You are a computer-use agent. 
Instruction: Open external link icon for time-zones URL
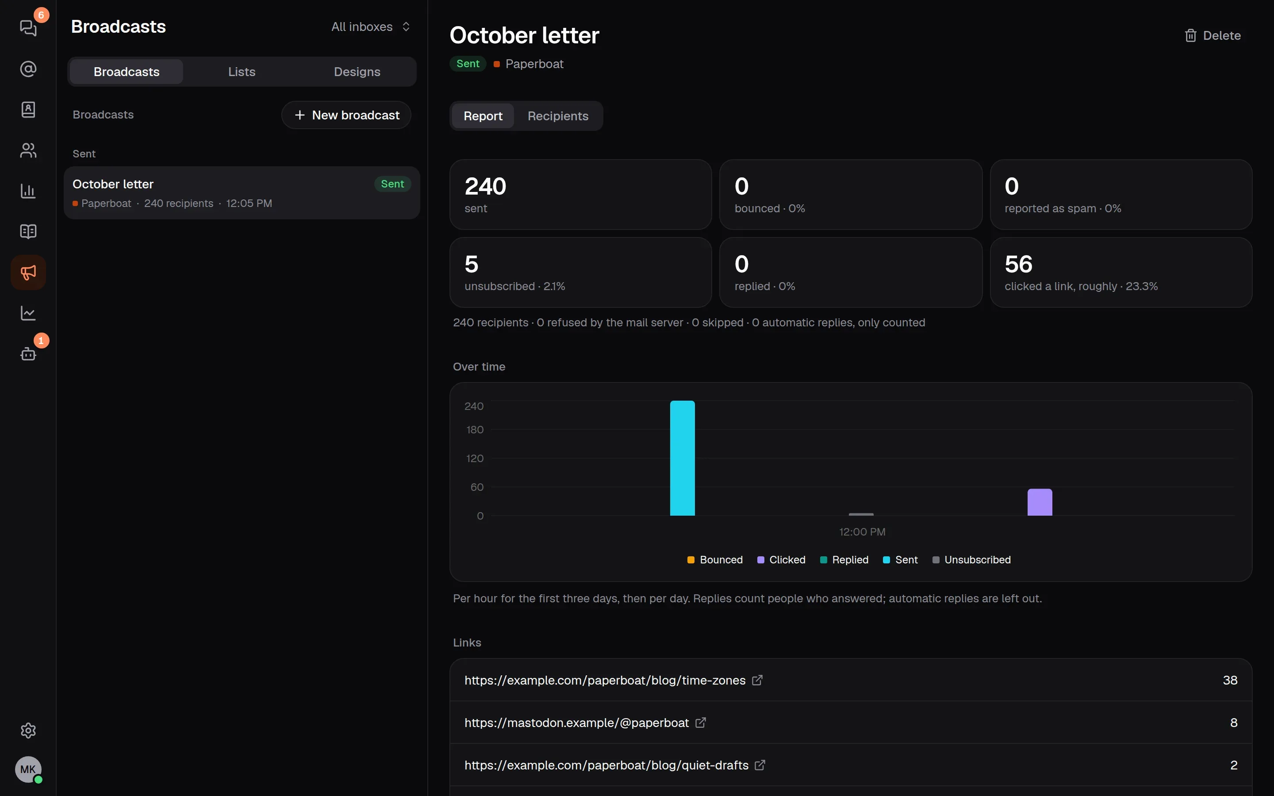point(757,680)
